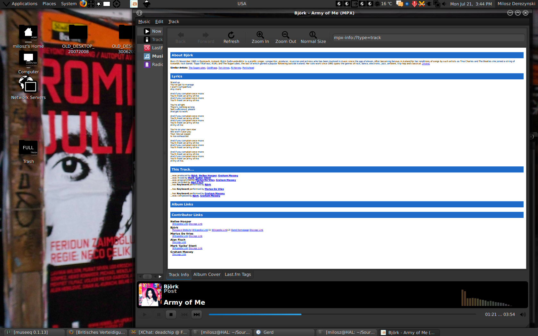Switch to the museeq 0.1.13 taskbar window
The image size is (538, 336).
click(35, 332)
